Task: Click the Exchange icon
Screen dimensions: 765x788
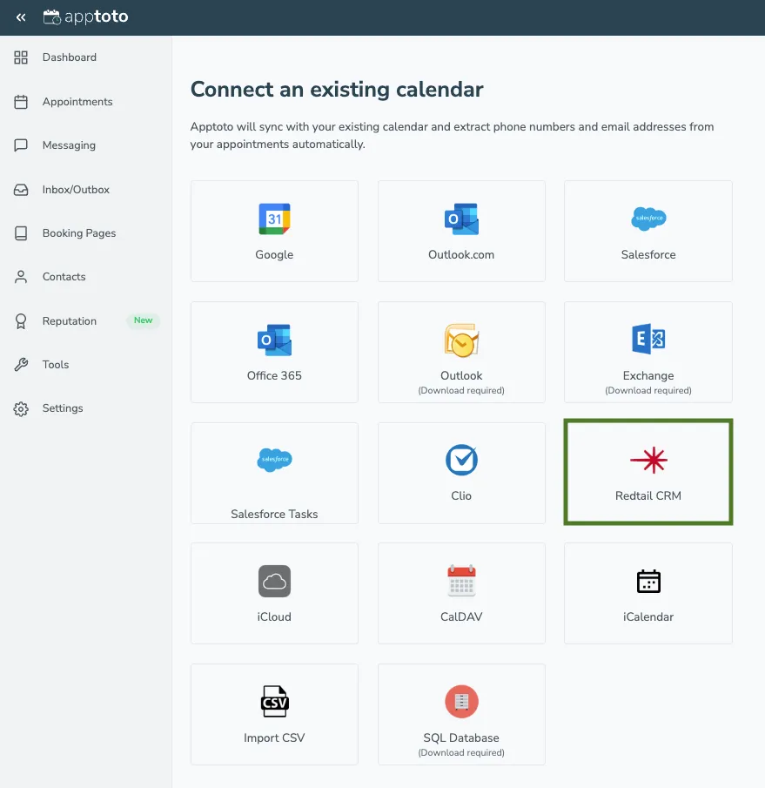Action: [x=648, y=340]
